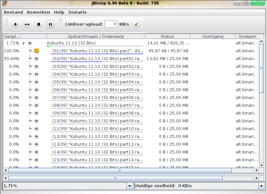Viewport: 267px width, 194px height.
Task: Click pause icon on Kubuntu 11.10 parent job
Action: [30, 43]
